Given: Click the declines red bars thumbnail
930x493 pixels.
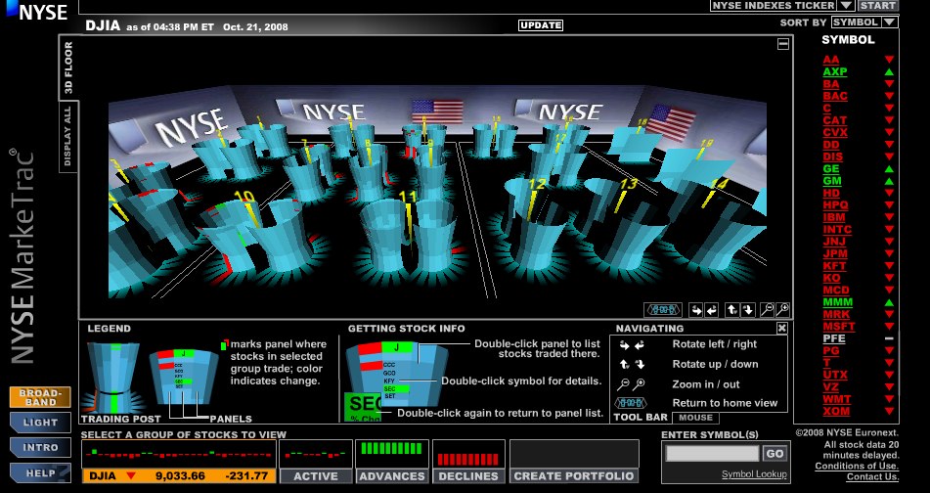Looking at the screenshot, I should click(x=468, y=455).
